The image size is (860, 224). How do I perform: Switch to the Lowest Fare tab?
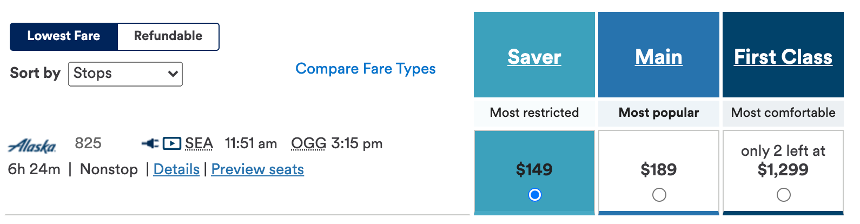(64, 36)
